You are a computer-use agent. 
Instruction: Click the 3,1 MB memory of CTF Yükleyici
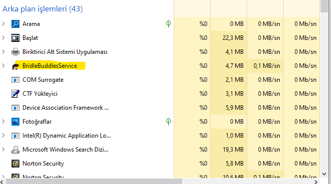tap(235, 94)
